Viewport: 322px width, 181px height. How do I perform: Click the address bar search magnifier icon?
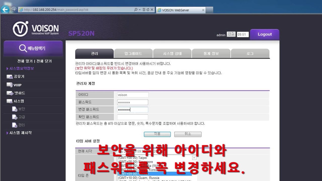pyautogui.click(x=136, y=10)
